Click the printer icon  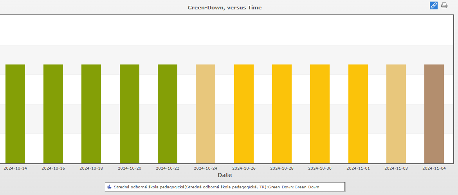(444, 5)
